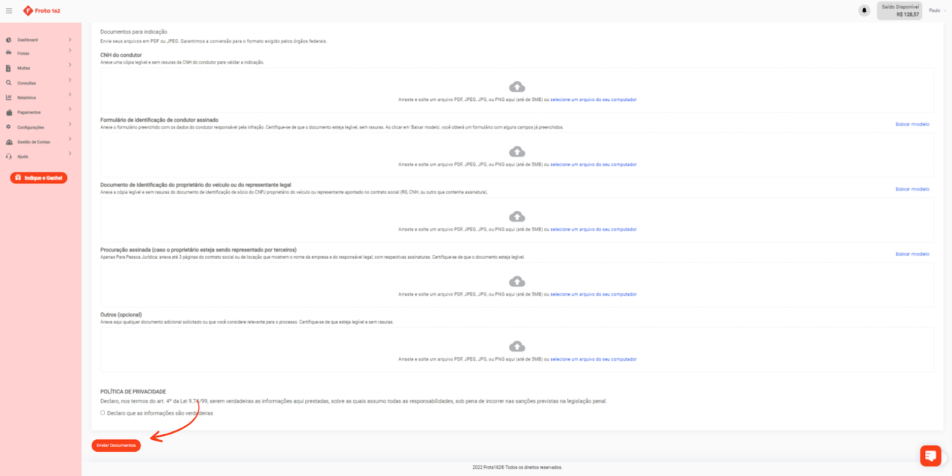Viewport: 952px width, 476px height.
Task: Click 'selecione um arquivo' link under Outros (opcional)
Action: coord(593,359)
